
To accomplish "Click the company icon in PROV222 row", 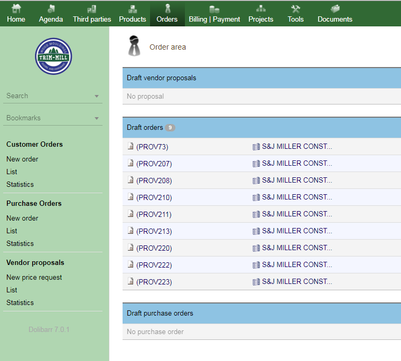I will pyautogui.click(x=256, y=265).
